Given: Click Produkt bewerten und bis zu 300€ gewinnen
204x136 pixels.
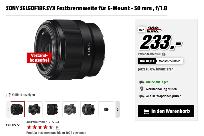Looking at the screenshot, I should click(56, 133).
